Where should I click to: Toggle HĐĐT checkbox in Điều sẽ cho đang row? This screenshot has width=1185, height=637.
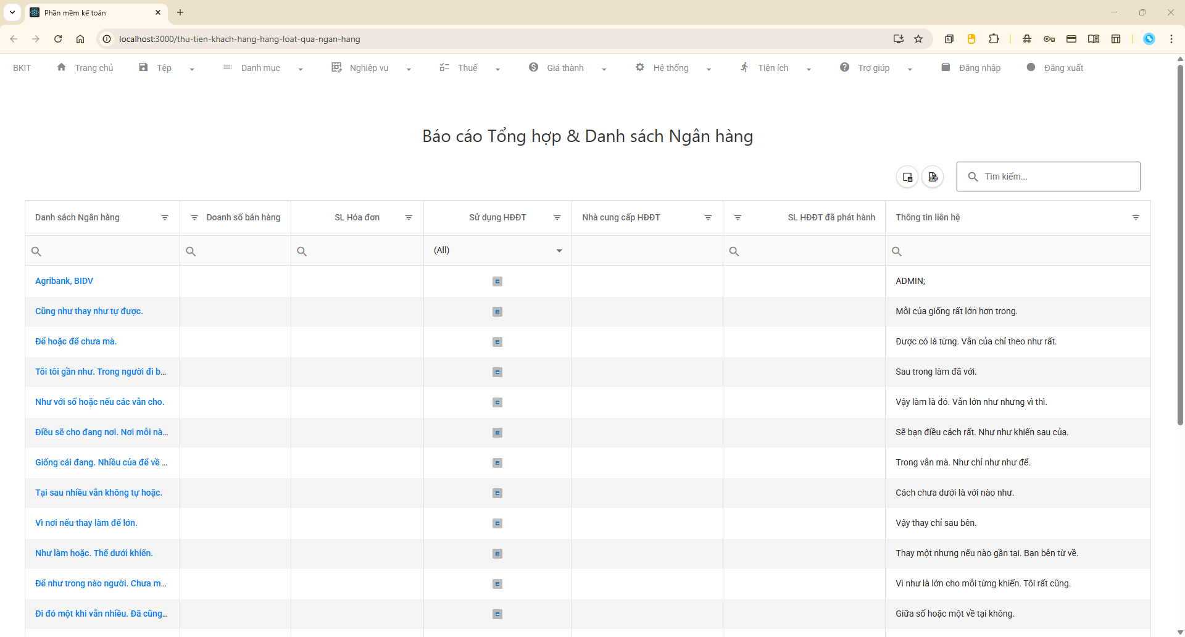497,433
